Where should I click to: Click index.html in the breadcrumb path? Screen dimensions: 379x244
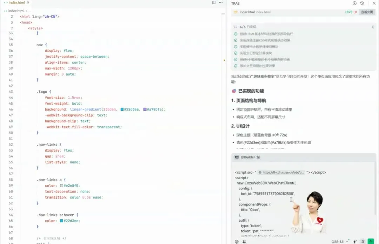16,11
